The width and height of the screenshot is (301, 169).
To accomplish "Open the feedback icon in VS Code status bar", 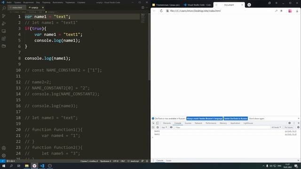I will coord(142,161).
